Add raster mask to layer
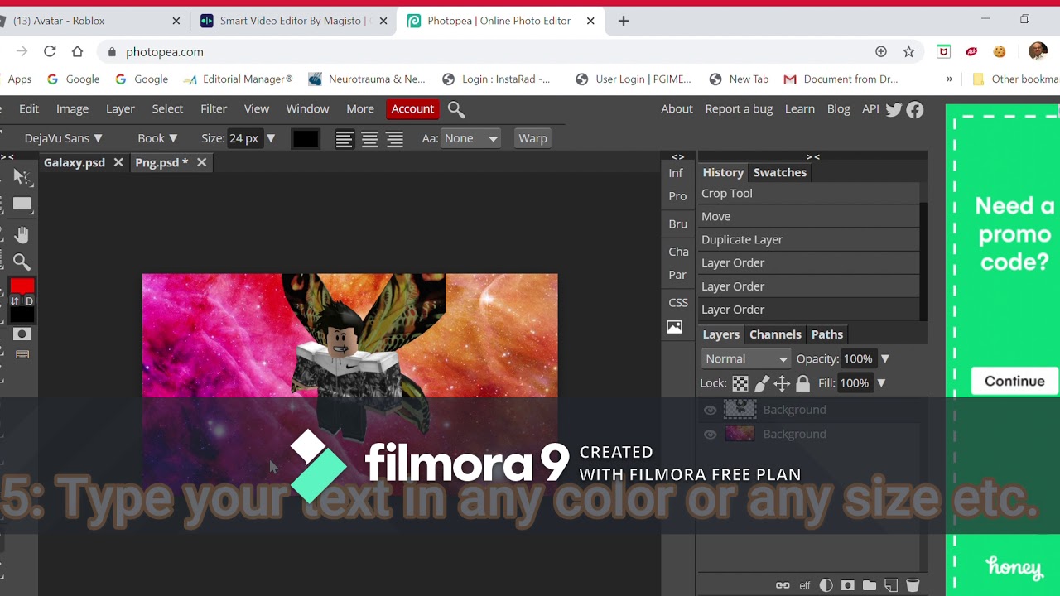 (848, 585)
